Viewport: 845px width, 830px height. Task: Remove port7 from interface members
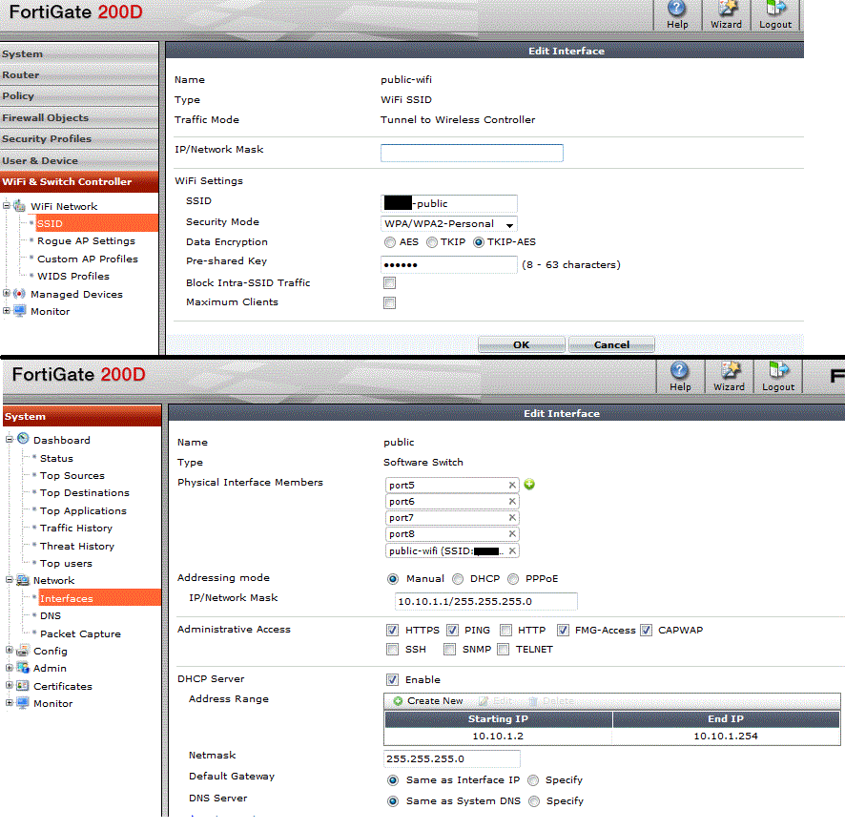pyautogui.click(x=512, y=517)
